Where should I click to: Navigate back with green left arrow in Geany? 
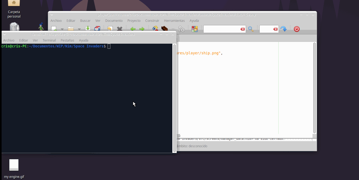pos(133,29)
